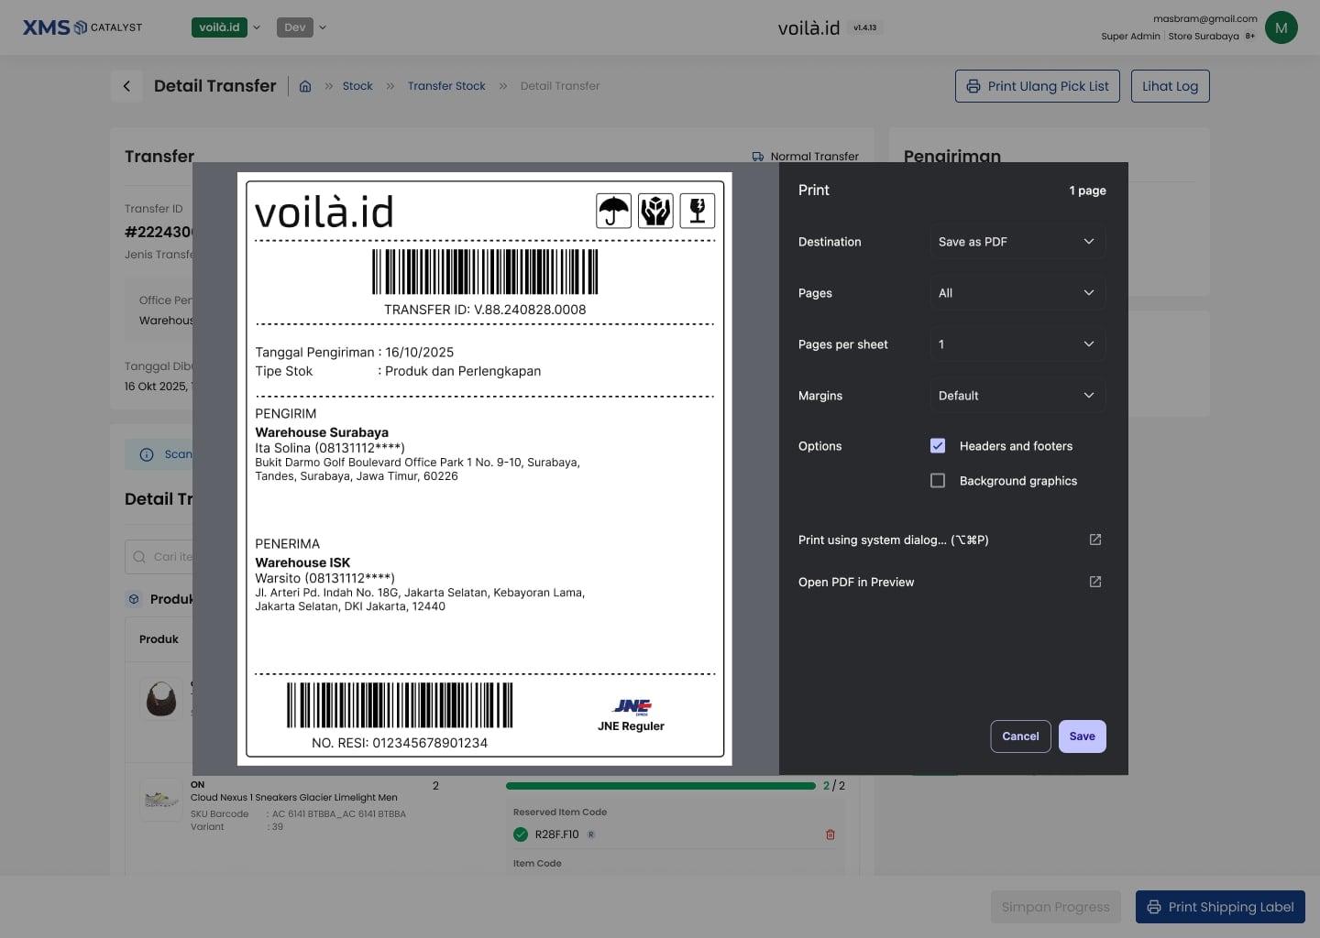Open the home icon in breadcrumb

coord(305,86)
